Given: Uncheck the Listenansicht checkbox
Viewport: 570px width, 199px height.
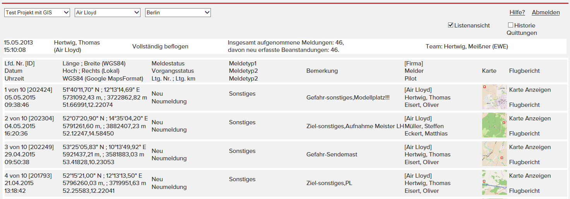Looking at the screenshot, I should tap(450, 25).
